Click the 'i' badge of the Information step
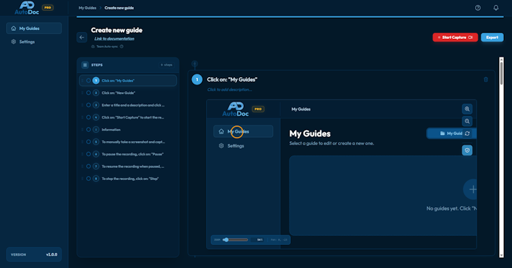This screenshot has height=268, width=512. pyautogui.click(x=96, y=130)
